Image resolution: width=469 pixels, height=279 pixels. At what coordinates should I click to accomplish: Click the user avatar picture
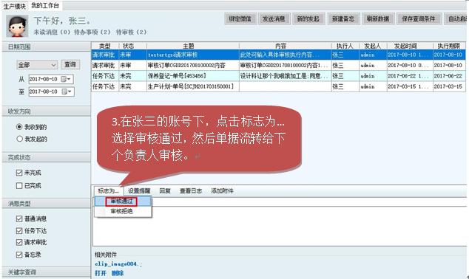tap(17, 26)
